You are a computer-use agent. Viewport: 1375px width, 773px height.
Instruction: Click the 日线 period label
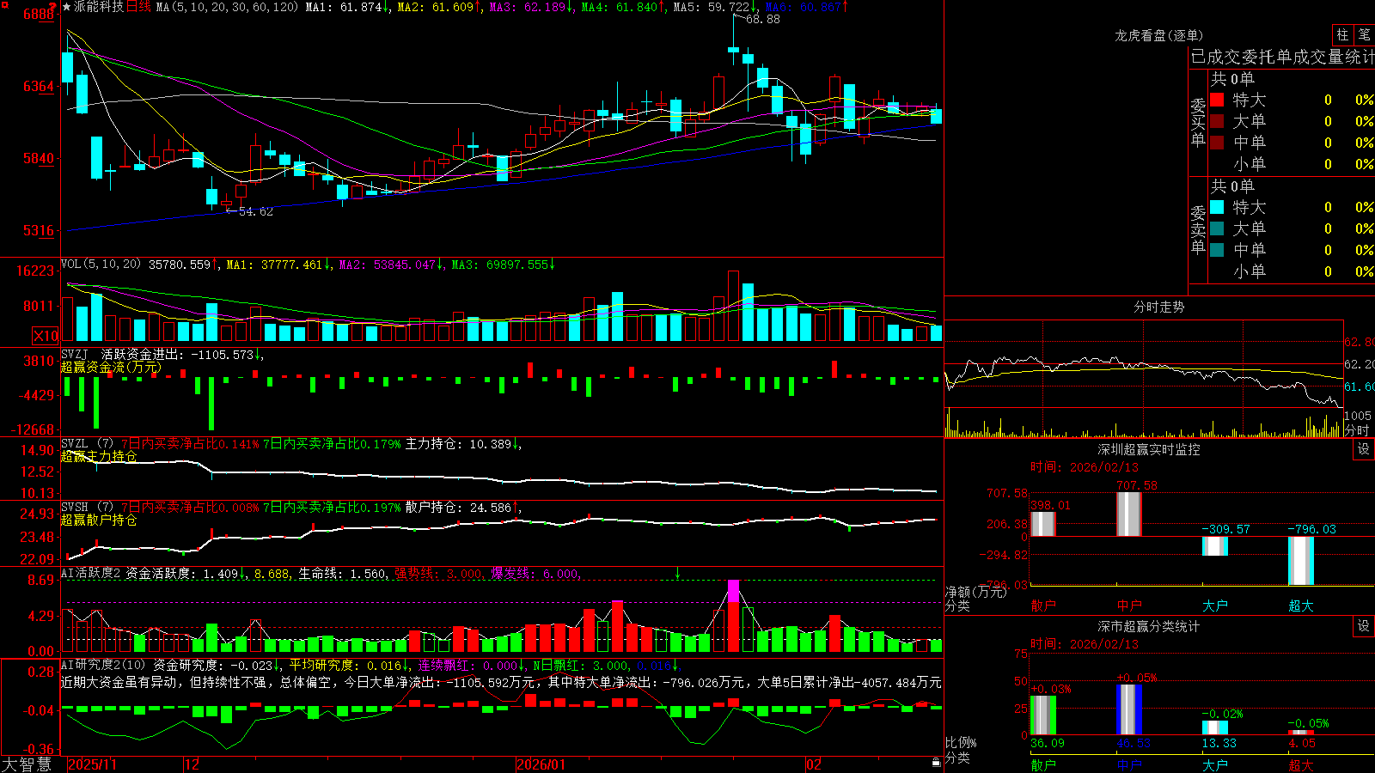pyautogui.click(x=138, y=7)
